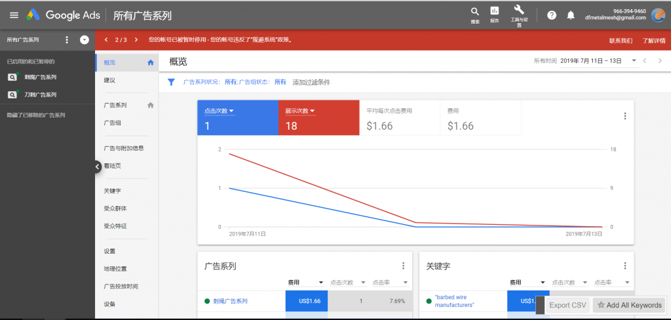Viewport: 671px width, 320px height.
Task: Click the help question mark icon
Action: (552, 15)
